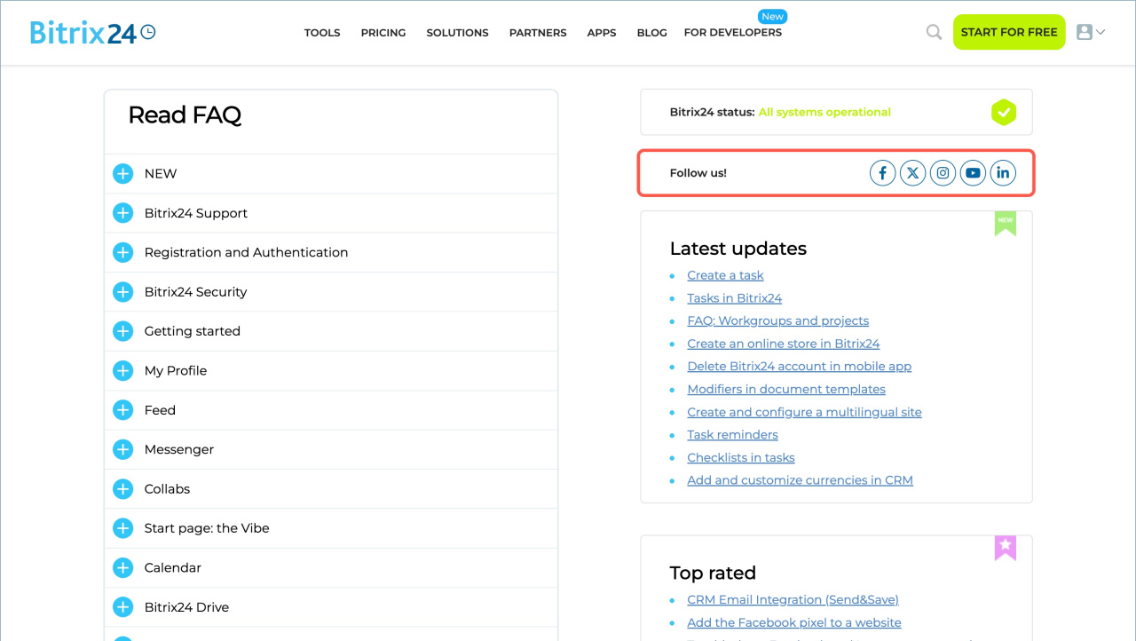Click the Follow us! label

[698, 173]
